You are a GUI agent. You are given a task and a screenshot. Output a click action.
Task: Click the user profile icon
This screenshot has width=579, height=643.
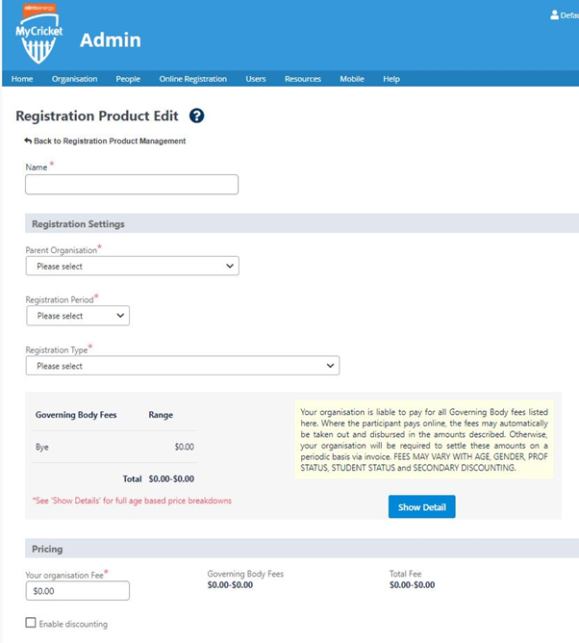pos(554,15)
